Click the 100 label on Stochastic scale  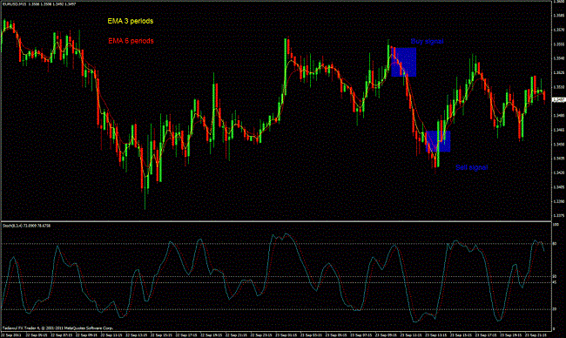[x=556, y=224]
